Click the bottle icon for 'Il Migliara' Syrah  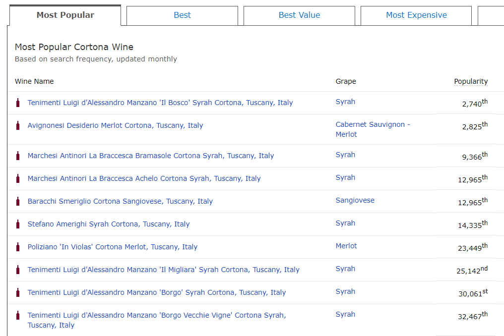click(x=18, y=270)
